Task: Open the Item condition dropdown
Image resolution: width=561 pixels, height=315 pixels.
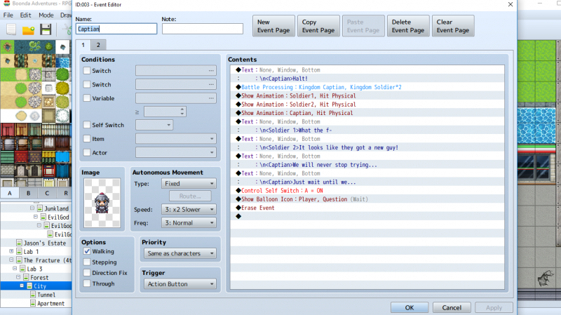Action: [176, 139]
